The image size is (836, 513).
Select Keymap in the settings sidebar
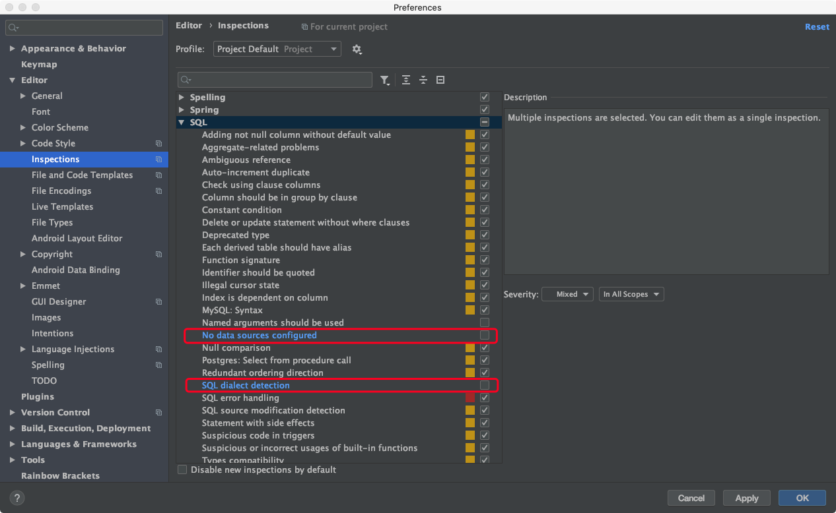pyautogui.click(x=39, y=65)
